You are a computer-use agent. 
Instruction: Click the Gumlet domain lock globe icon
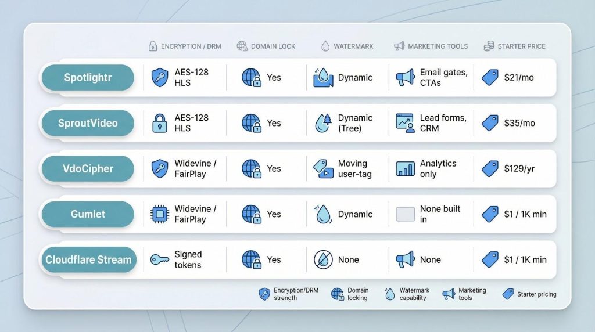[251, 214]
